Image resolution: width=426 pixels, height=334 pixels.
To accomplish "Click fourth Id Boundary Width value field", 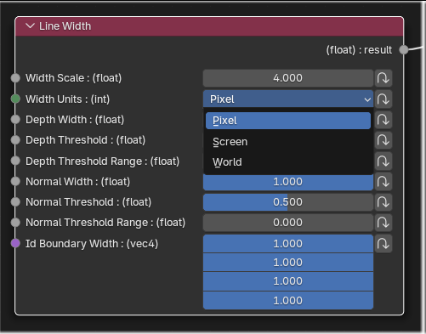I will click(x=288, y=300).
